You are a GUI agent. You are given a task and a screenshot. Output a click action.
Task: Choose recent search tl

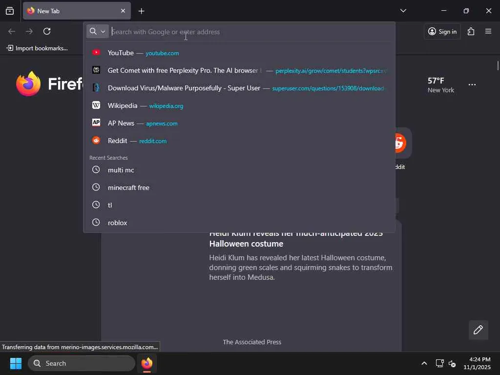tap(239, 205)
